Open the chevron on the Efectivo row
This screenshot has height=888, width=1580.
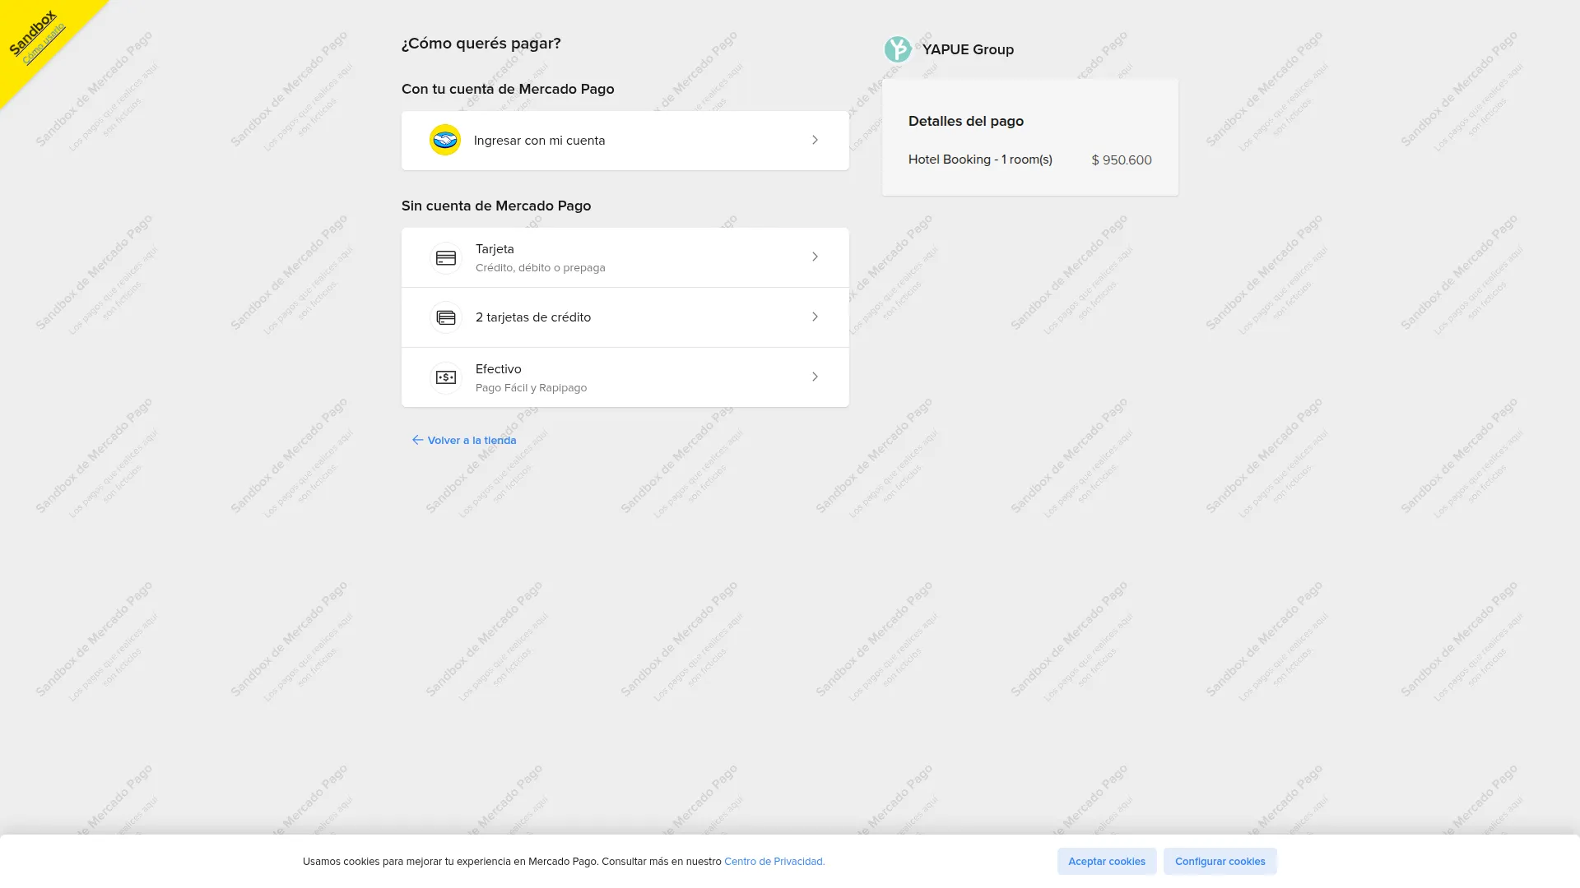point(815,377)
